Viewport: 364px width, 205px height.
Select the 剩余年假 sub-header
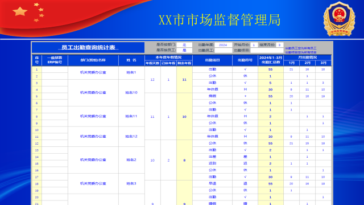[184, 63]
